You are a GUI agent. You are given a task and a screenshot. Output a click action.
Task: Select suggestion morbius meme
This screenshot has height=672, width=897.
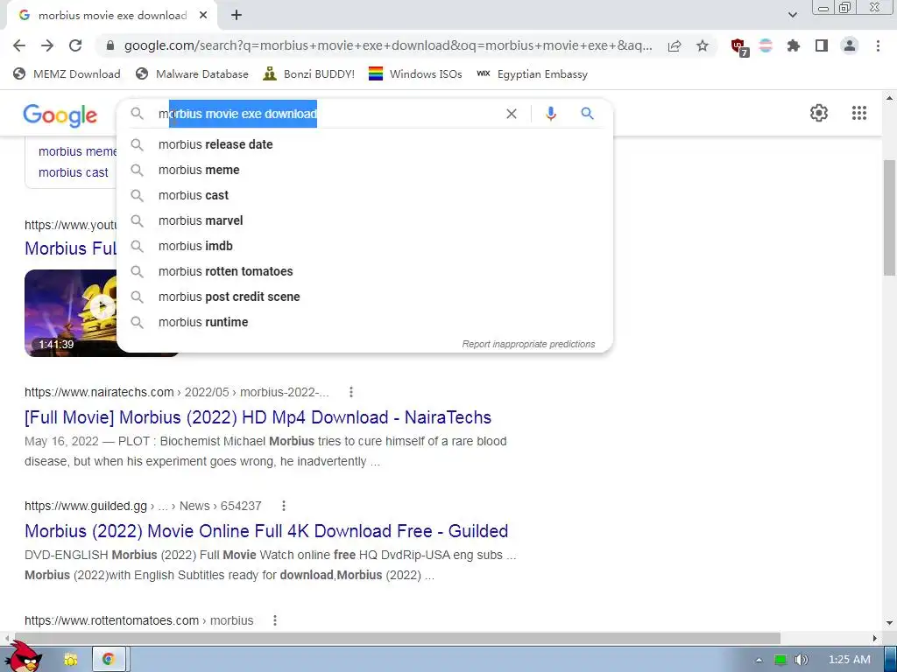click(x=365, y=170)
